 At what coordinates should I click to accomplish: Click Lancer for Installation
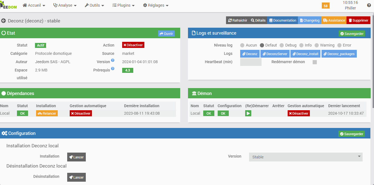(76, 157)
